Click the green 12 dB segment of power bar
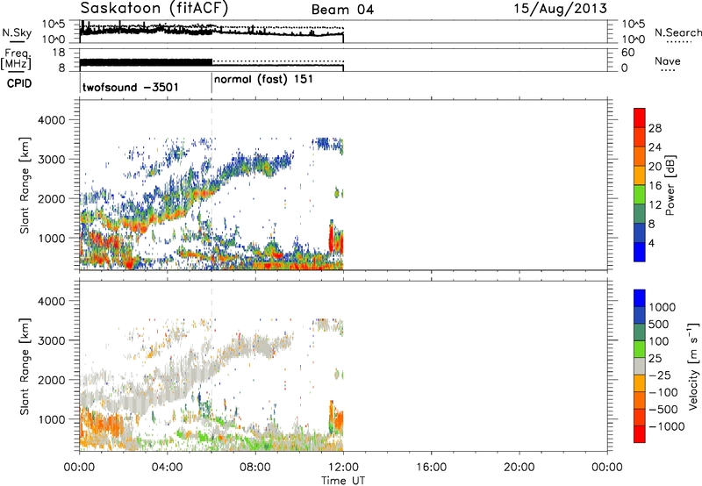The image size is (702, 486). click(640, 195)
